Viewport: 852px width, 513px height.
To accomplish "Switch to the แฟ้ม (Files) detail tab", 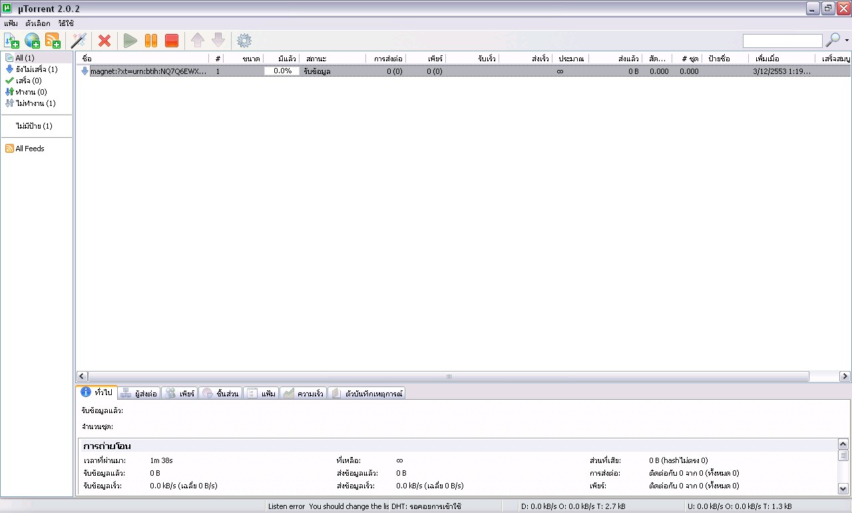I will tap(261, 394).
